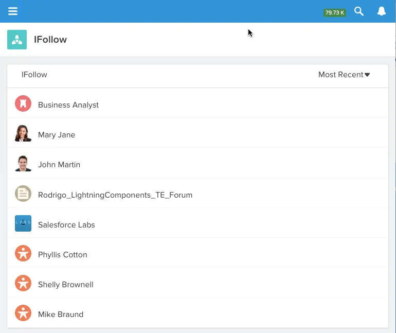Open Shelly Brownell's record
This screenshot has width=396, height=333.
click(66, 285)
